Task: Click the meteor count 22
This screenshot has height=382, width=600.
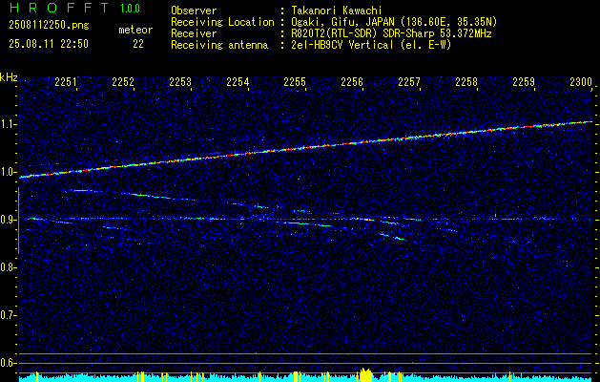Action: [138, 44]
